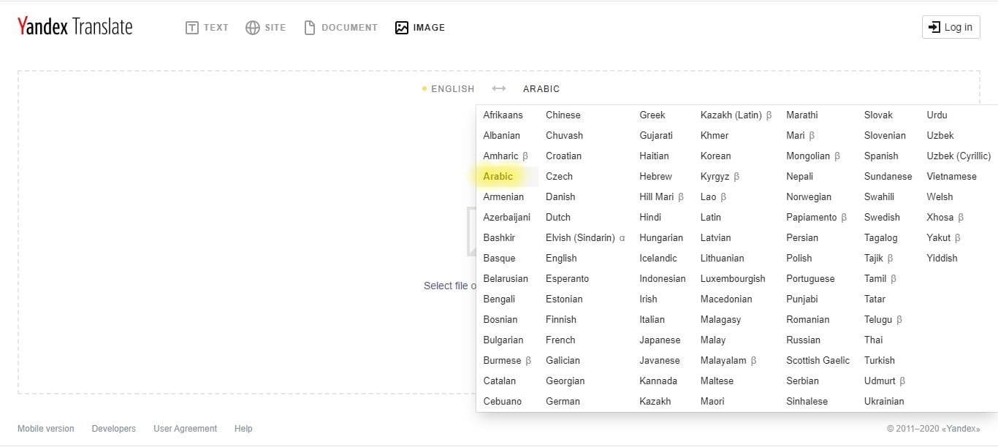This screenshot has width=998, height=447.
Task: Open the Developers footer link
Action: 114,429
